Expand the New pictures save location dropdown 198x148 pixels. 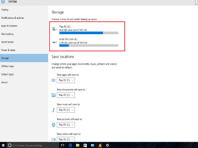66,125
